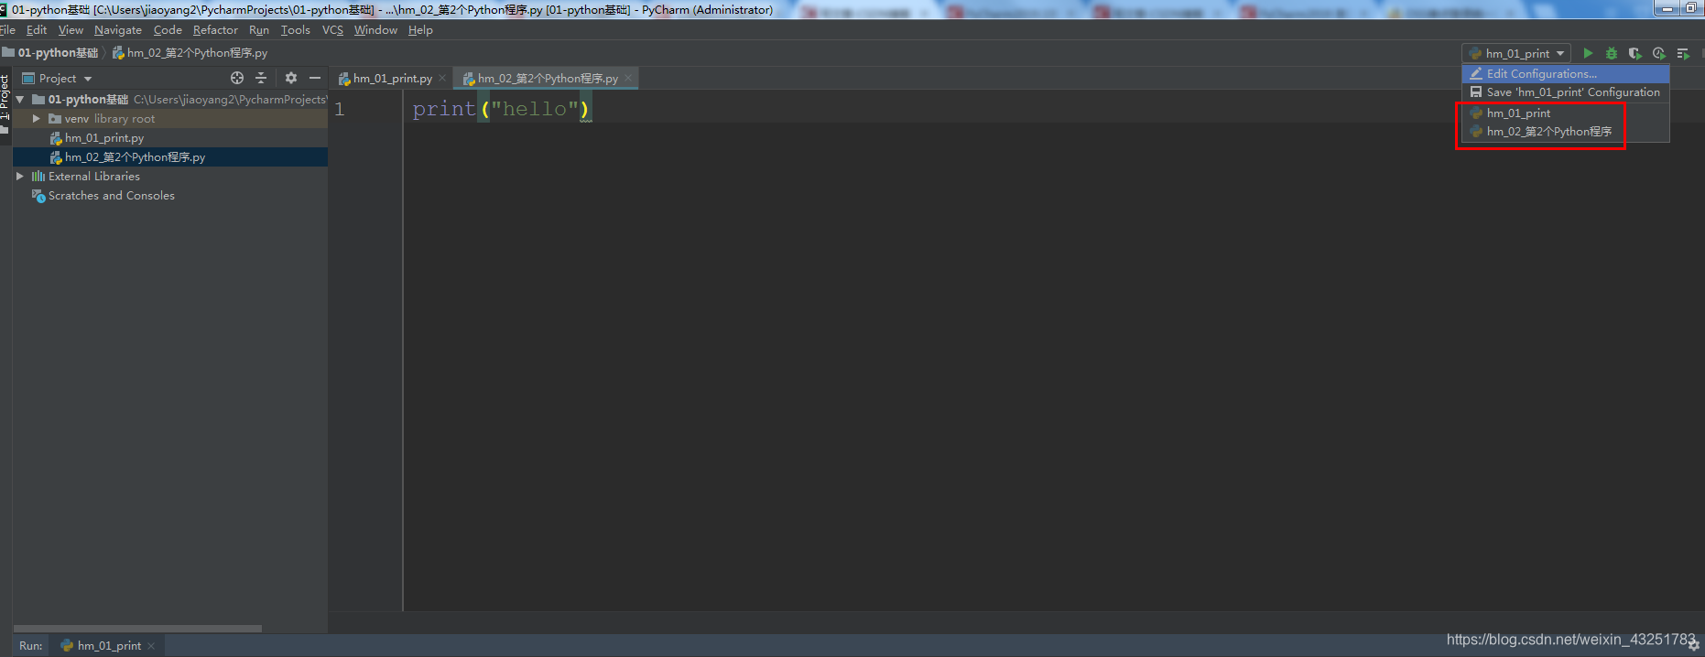Open the VCS menu
The image size is (1705, 657).
pos(332,30)
